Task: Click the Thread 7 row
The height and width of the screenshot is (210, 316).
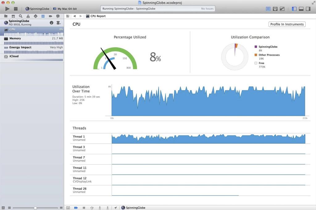Action: (x=190, y=159)
